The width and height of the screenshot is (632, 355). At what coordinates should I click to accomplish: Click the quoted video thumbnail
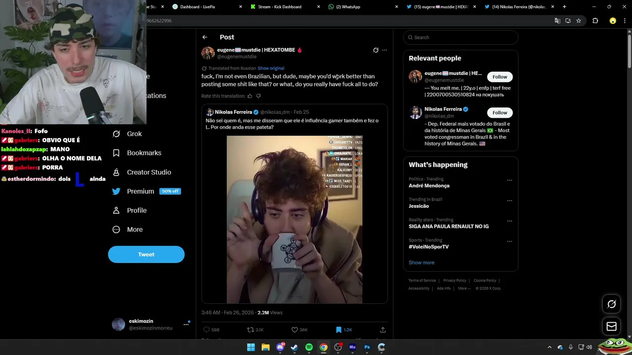click(x=294, y=219)
